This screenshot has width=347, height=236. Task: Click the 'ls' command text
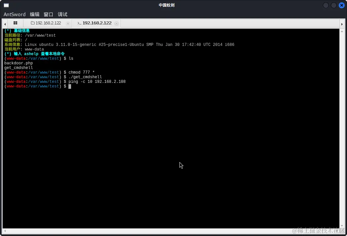click(71, 58)
